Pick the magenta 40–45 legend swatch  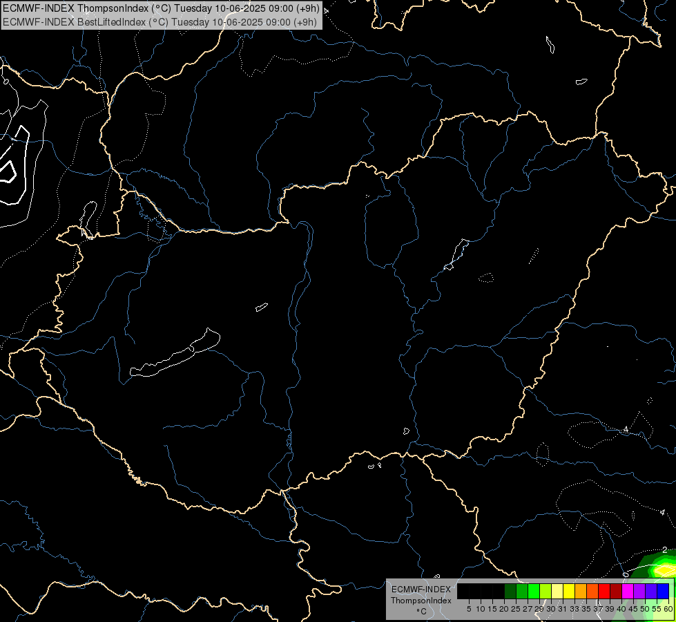(x=628, y=591)
